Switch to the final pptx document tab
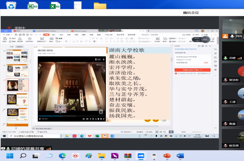 pos(80,31)
